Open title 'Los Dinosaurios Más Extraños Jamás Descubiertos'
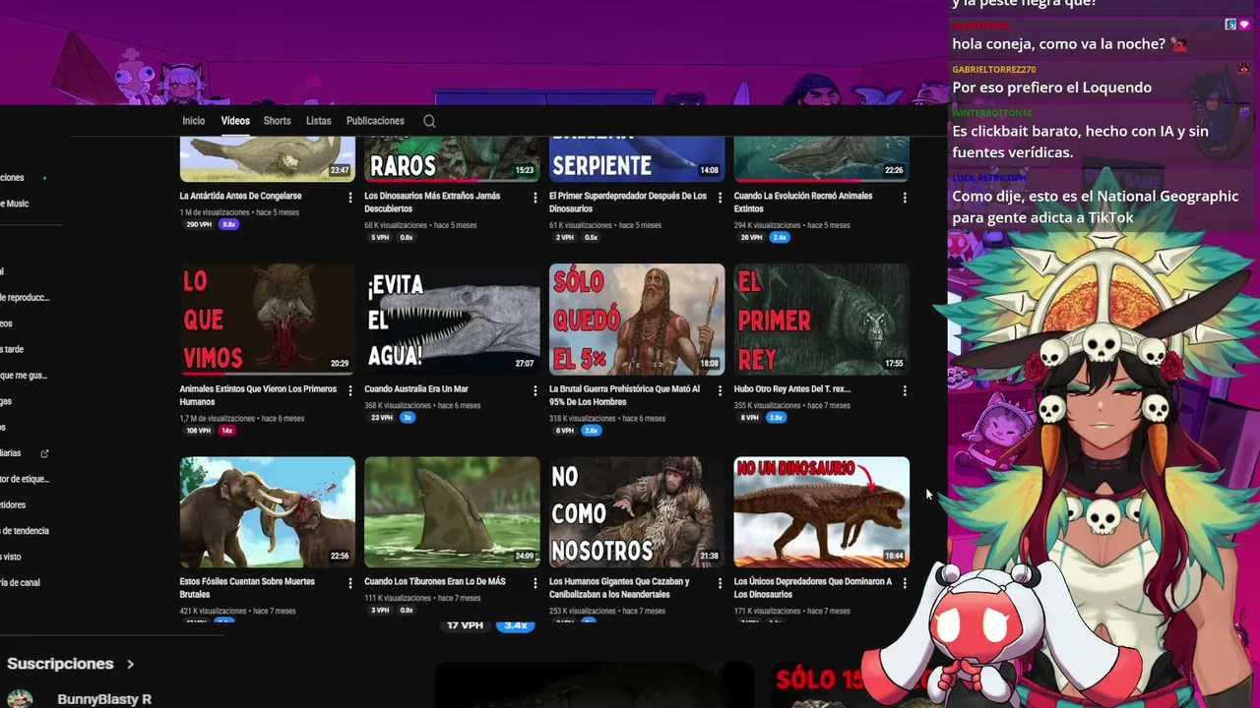The image size is (1260, 708). (432, 202)
